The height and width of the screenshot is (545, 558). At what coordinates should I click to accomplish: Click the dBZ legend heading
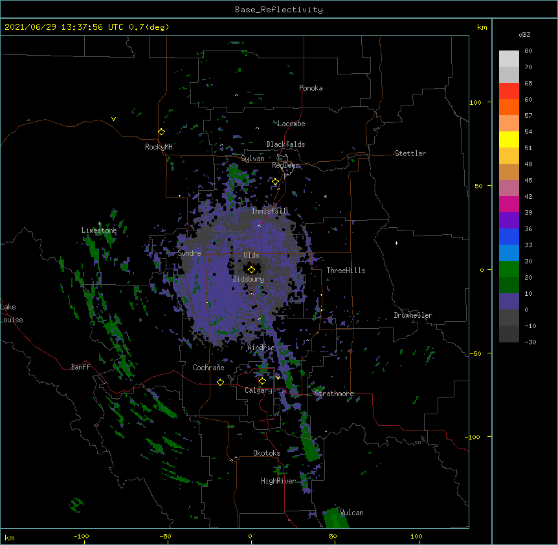pos(524,35)
